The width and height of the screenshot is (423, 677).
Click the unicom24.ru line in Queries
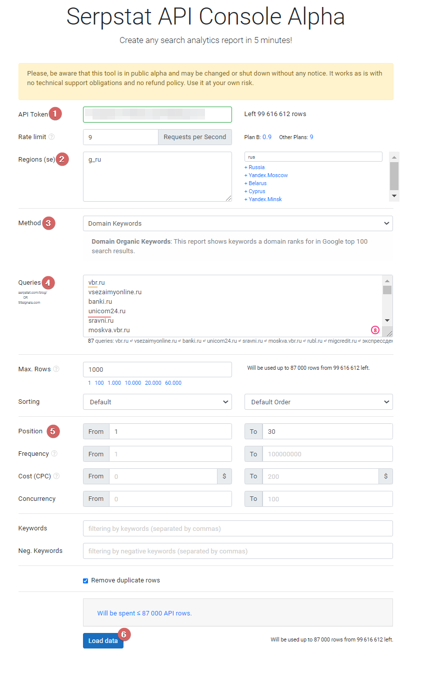point(107,311)
